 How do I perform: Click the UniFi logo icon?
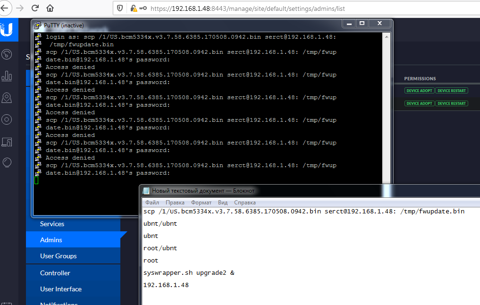pyautogui.click(x=7, y=30)
